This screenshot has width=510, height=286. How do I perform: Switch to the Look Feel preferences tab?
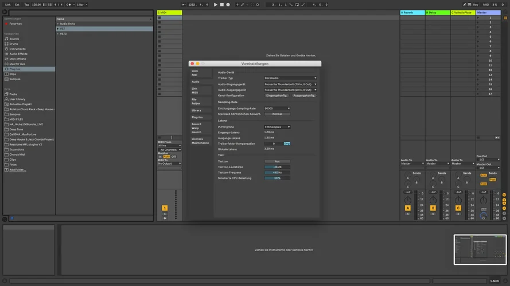195,73
